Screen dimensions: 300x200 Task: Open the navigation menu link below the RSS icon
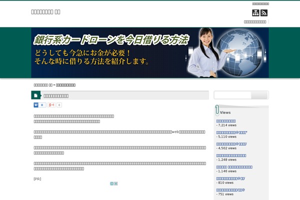coord(255,22)
